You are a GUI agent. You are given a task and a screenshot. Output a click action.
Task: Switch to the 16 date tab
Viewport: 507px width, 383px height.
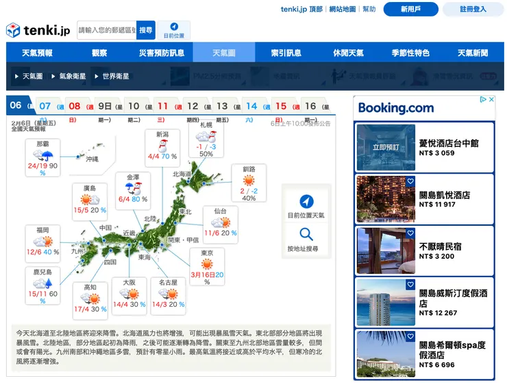click(315, 106)
